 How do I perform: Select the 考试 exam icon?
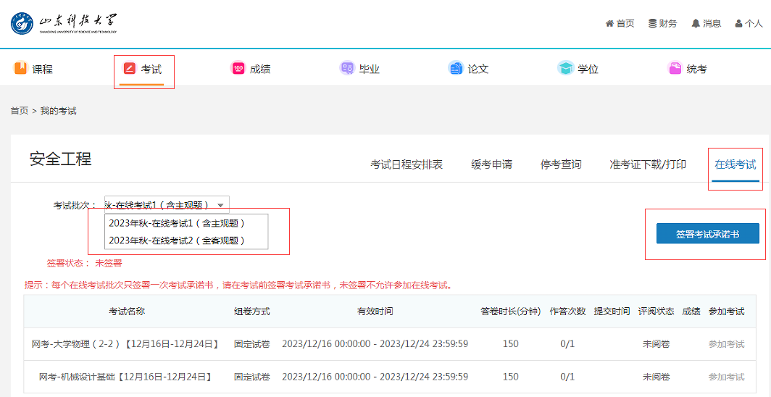point(130,69)
